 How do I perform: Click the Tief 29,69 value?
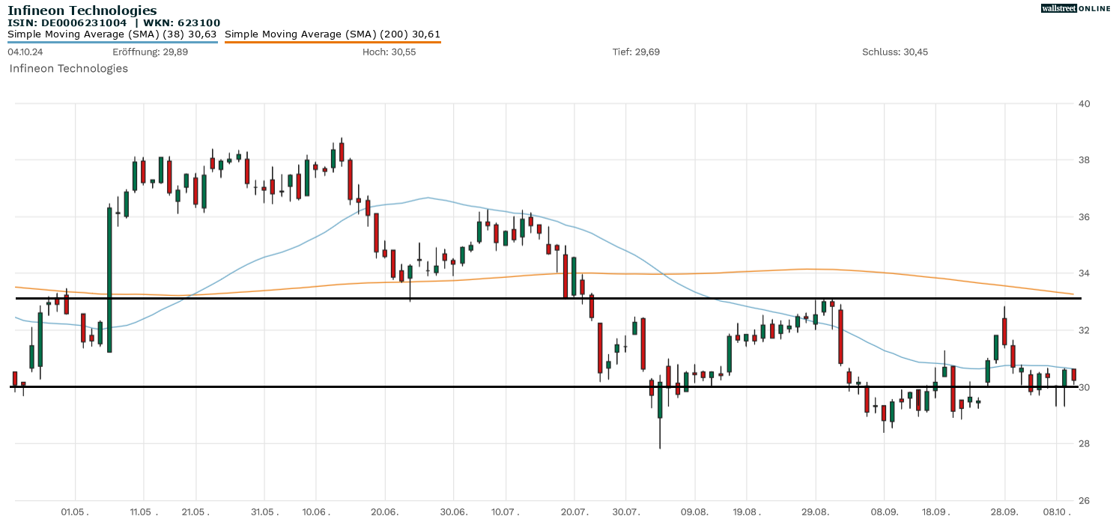click(x=636, y=52)
